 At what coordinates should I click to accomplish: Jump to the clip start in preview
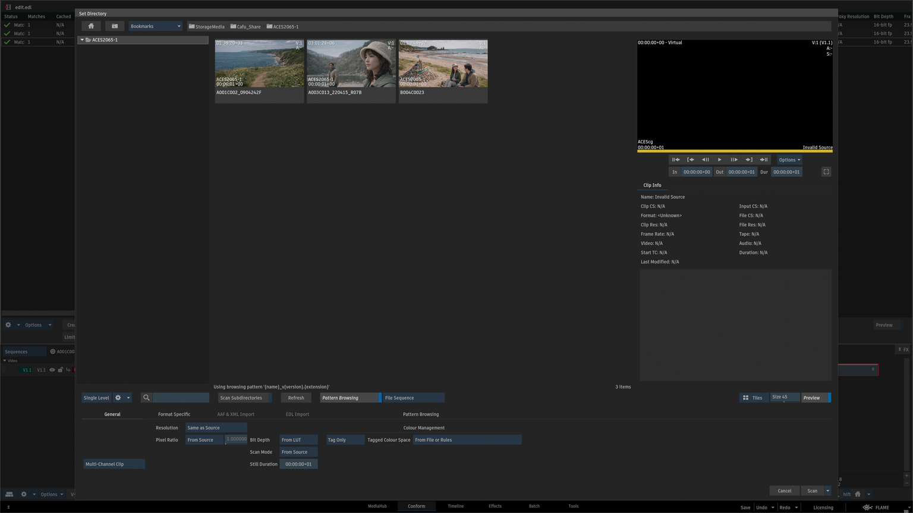click(676, 160)
